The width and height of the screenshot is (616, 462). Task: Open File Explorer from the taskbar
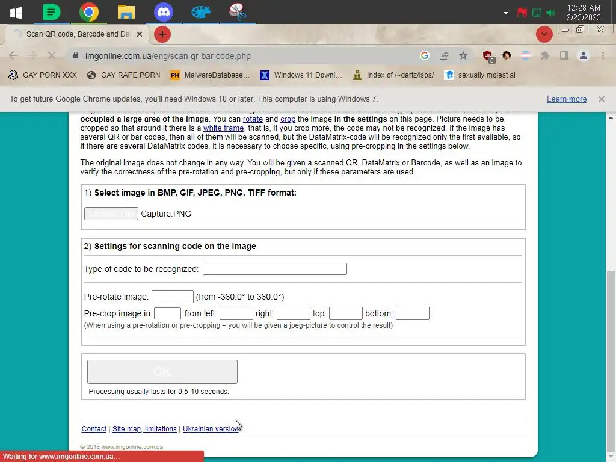pyautogui.click(x=126, y=12)
